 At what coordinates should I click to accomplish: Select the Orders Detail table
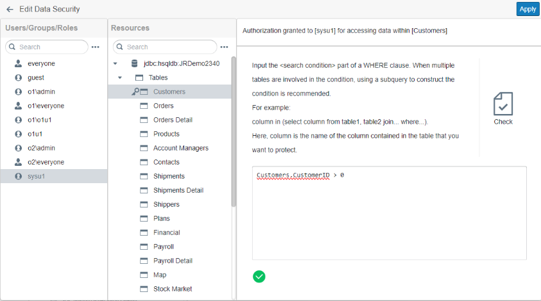(x=173, y=120)
